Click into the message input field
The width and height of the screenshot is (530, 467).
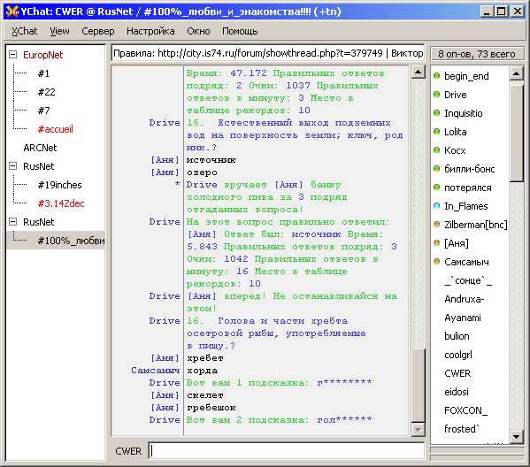pyautogui.click(x=287, y=451)
